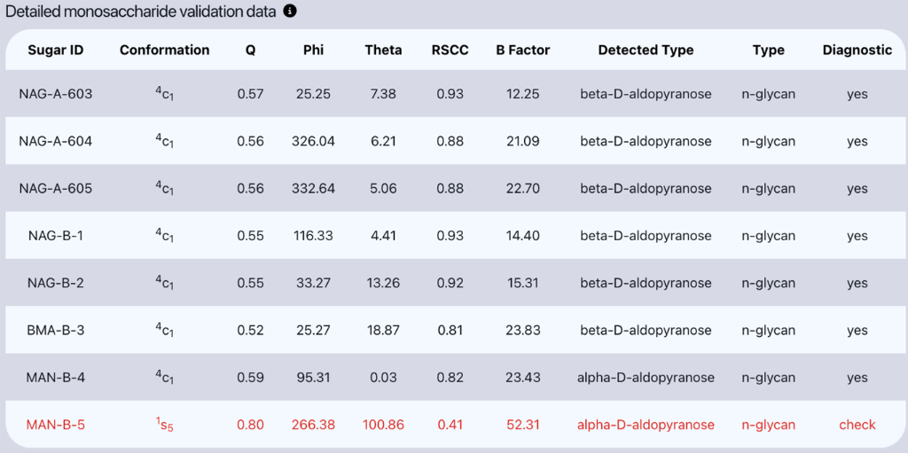Viewport: 908px width, 454px height.
Task: Click the Detected Type column header
Action: 646,50
